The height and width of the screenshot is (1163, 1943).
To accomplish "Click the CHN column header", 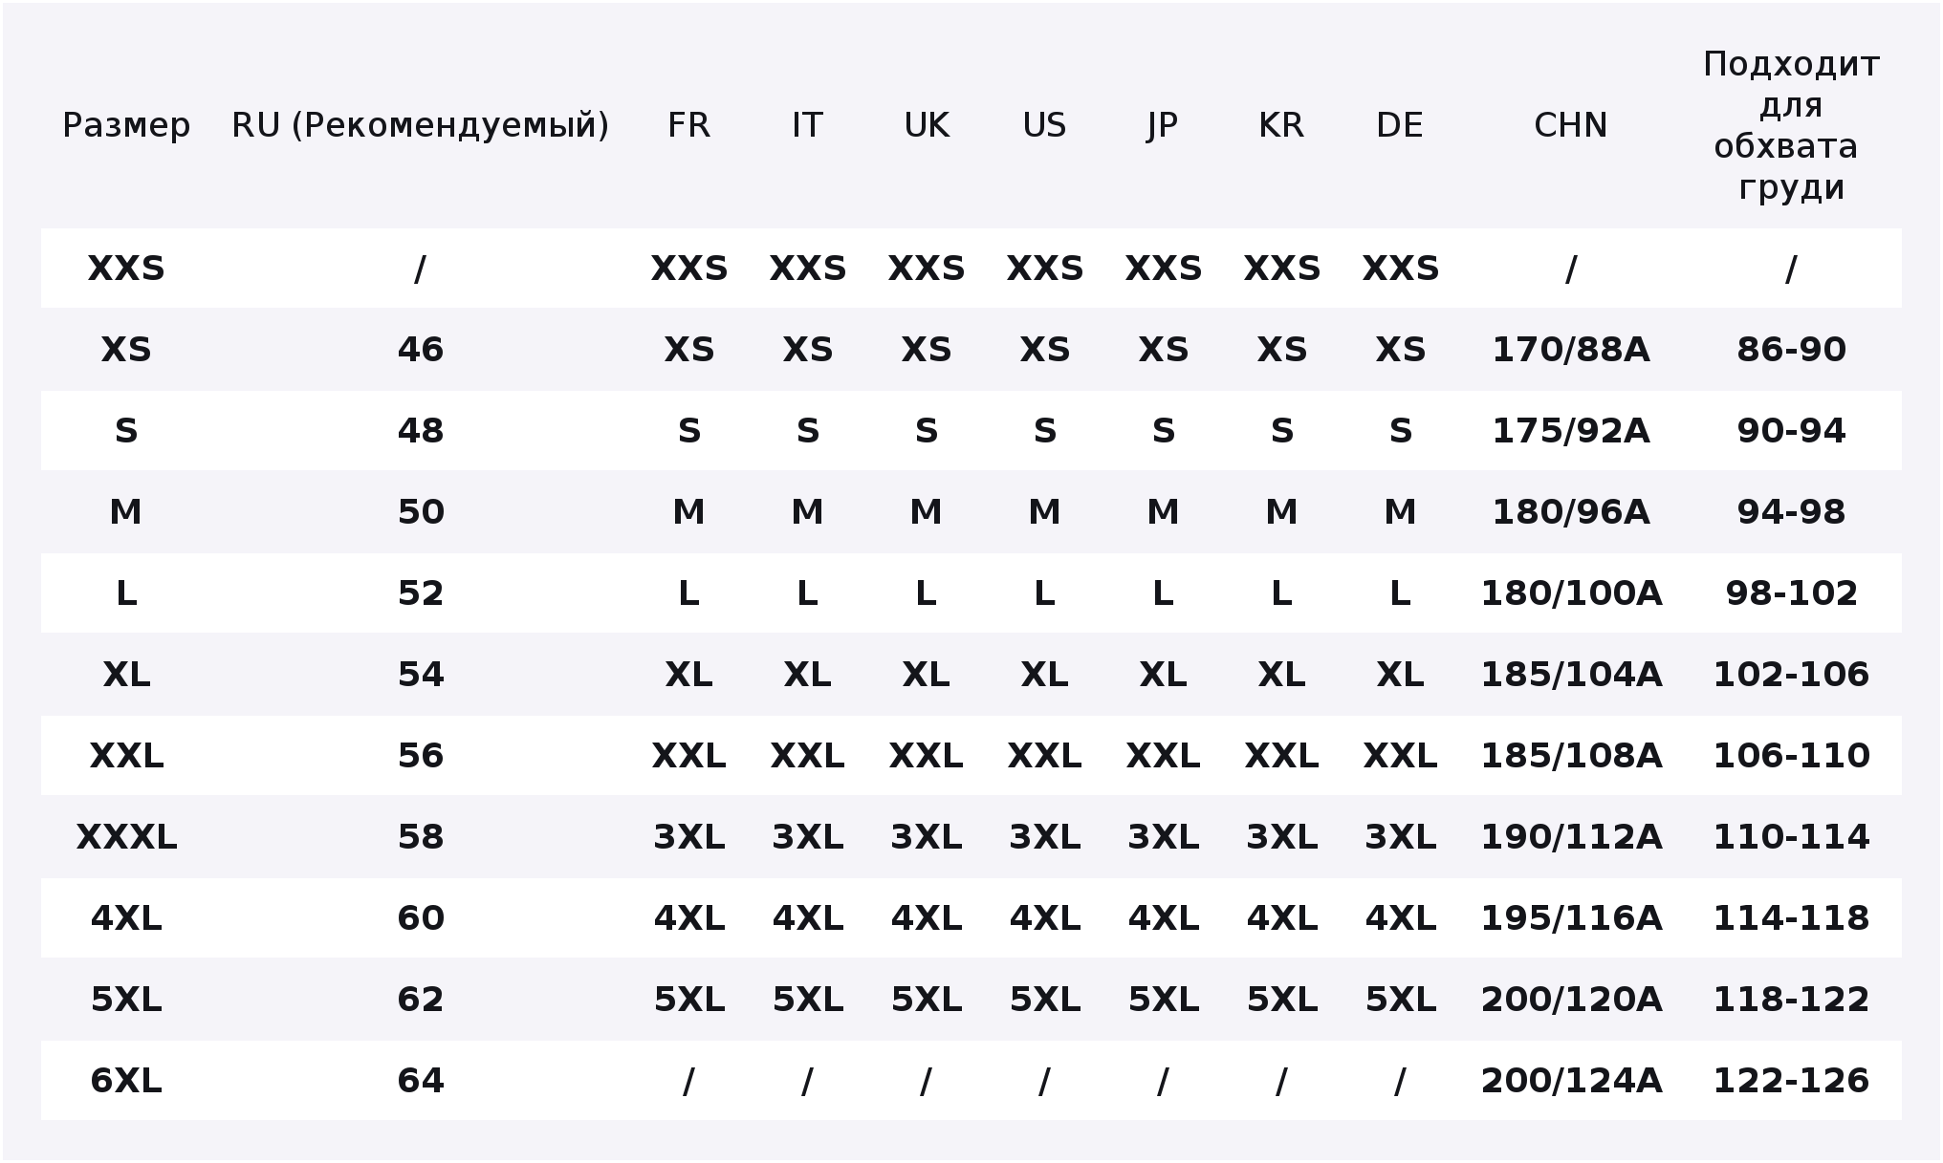I will (1571, 125).
